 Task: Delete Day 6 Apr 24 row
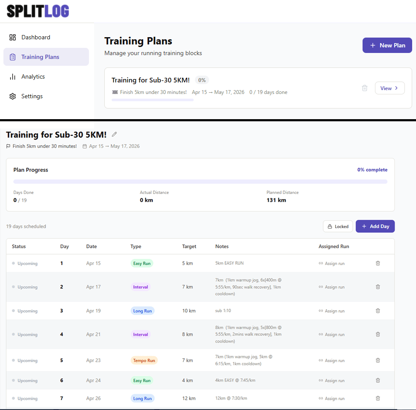(378, 380)
